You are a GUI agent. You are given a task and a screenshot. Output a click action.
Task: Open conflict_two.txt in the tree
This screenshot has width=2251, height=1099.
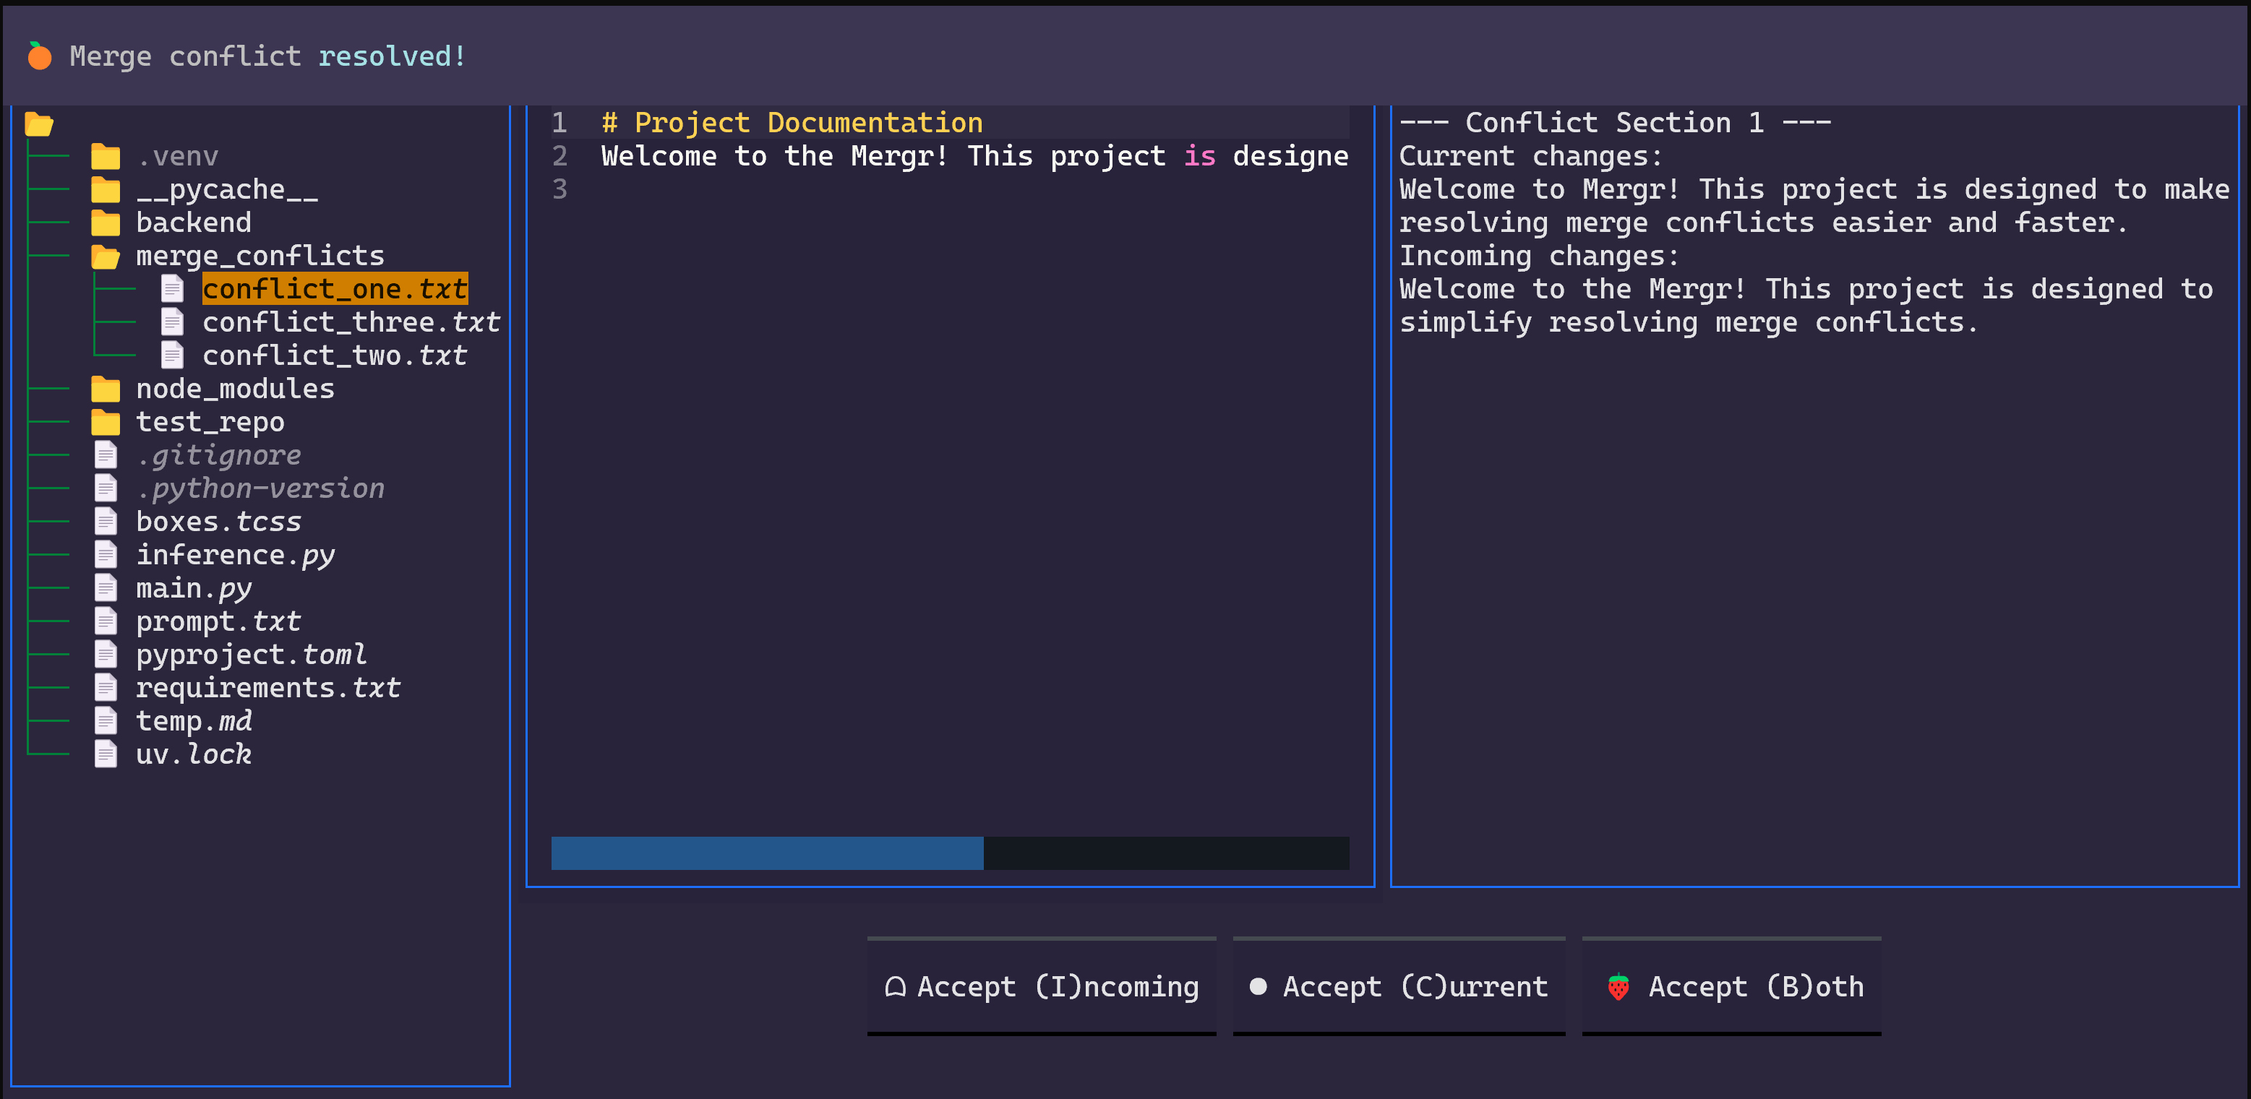point(334,355)
